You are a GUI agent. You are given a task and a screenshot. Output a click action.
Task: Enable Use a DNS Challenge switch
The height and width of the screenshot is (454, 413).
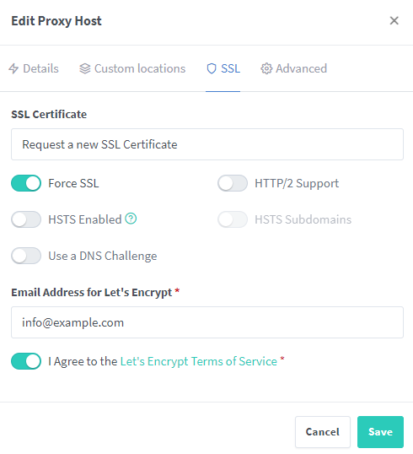26,256
